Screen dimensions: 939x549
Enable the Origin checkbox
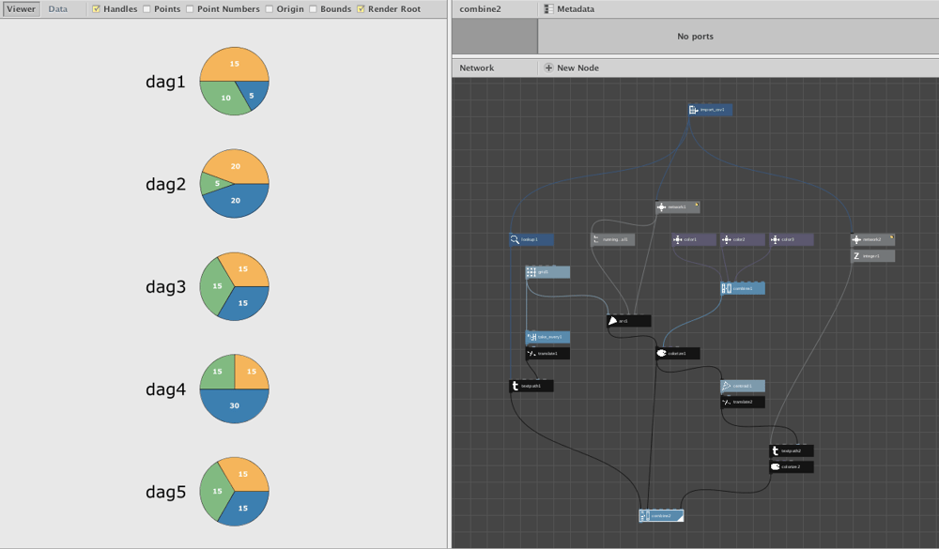[269, 9]
